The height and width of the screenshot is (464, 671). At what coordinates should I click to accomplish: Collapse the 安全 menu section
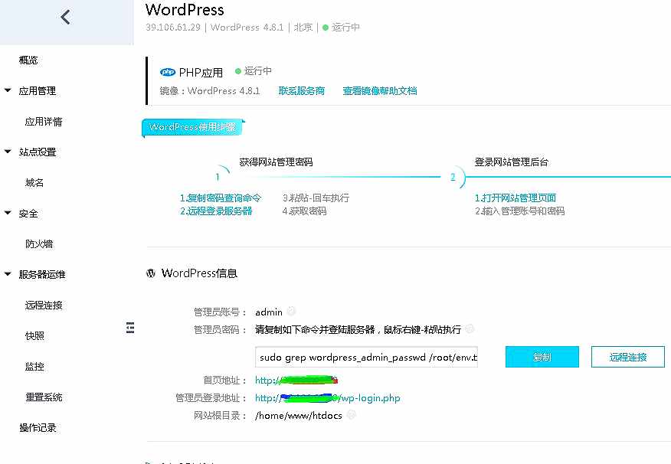8,213
